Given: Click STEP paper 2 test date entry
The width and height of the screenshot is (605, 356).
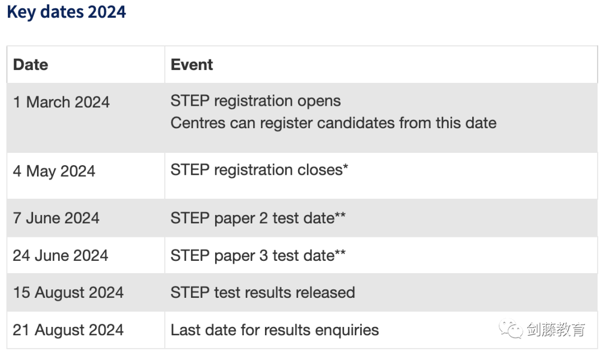Looking at the screenshot, I should [x=258, y=218].
